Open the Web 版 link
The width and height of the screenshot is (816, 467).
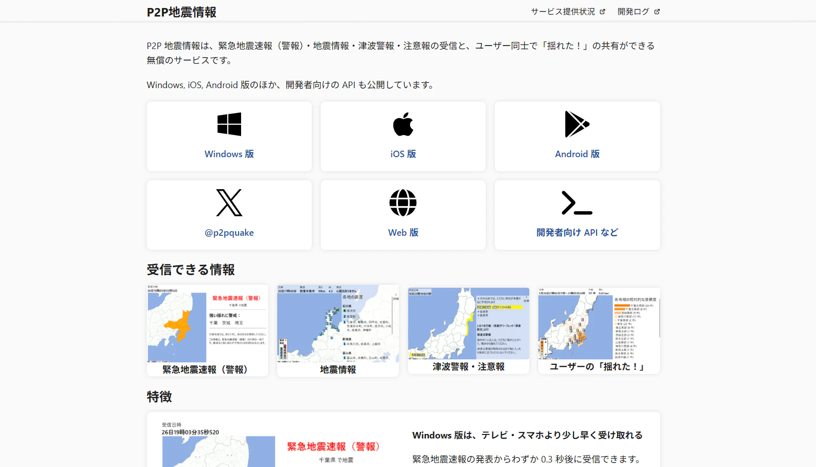click(403, 233)
